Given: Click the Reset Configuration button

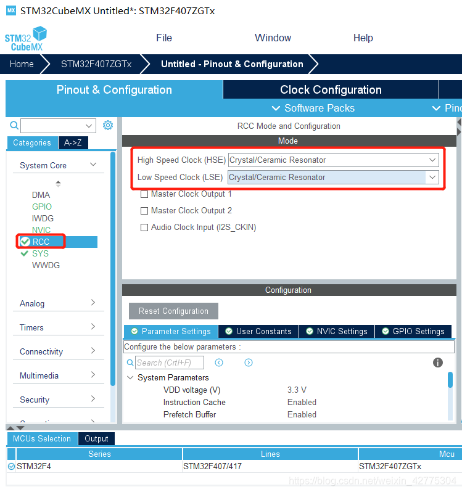Looking at the screenshot, I should tap(173, 311).
